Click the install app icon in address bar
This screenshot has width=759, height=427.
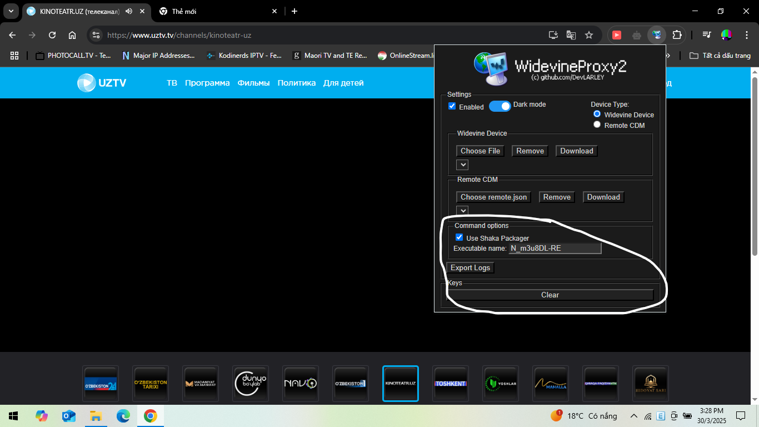[x=553, y=35]
